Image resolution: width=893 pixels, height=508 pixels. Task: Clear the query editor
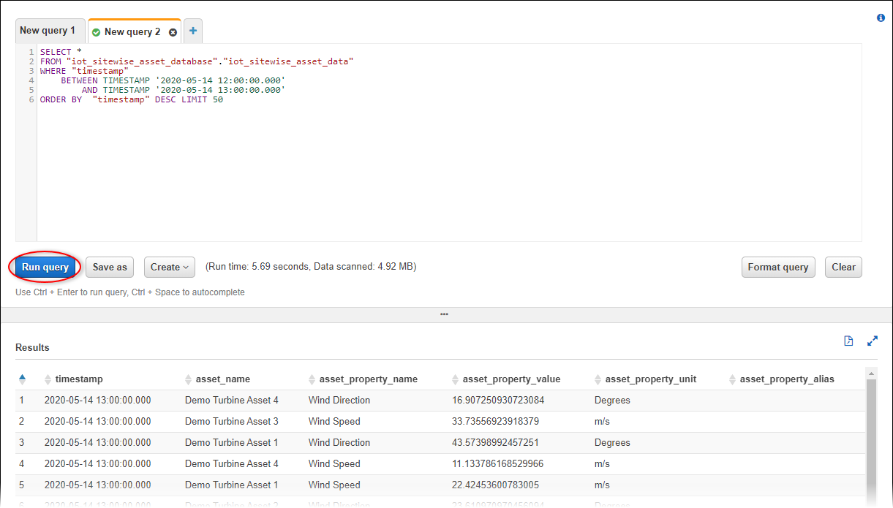tap(843, 267)
